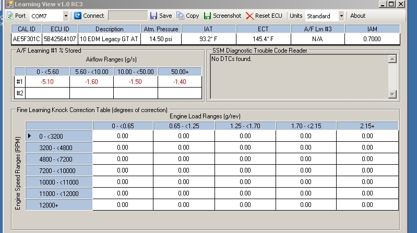Minimize the Learning View window
417x233 pixels.
(383, 4)
